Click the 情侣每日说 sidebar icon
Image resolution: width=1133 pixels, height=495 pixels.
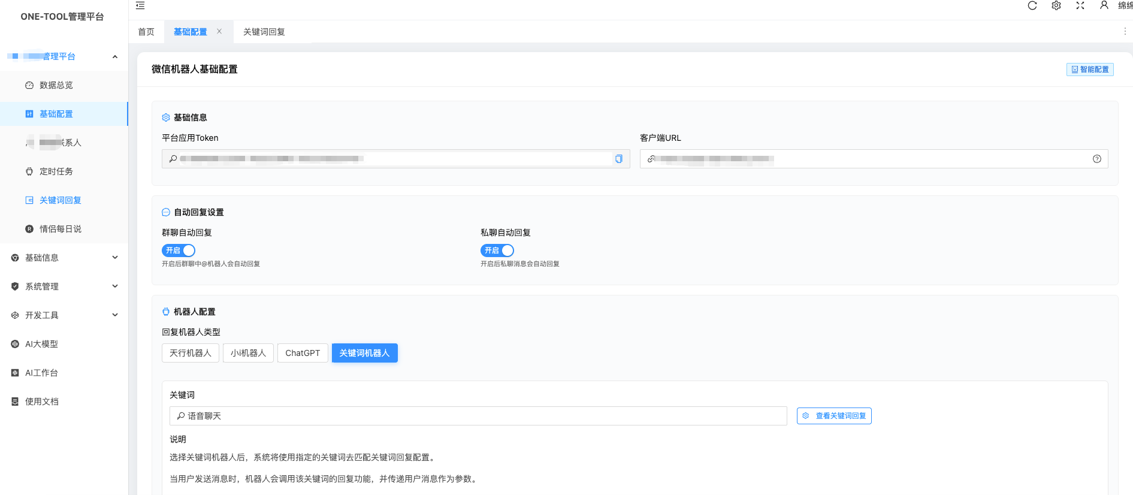click(29, 229)
